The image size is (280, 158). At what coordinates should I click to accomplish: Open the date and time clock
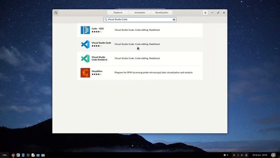click(x=260, y=155)
